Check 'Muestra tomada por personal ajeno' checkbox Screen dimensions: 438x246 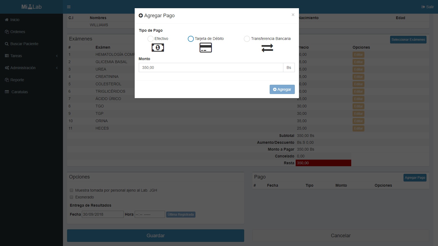coord(71,190)
